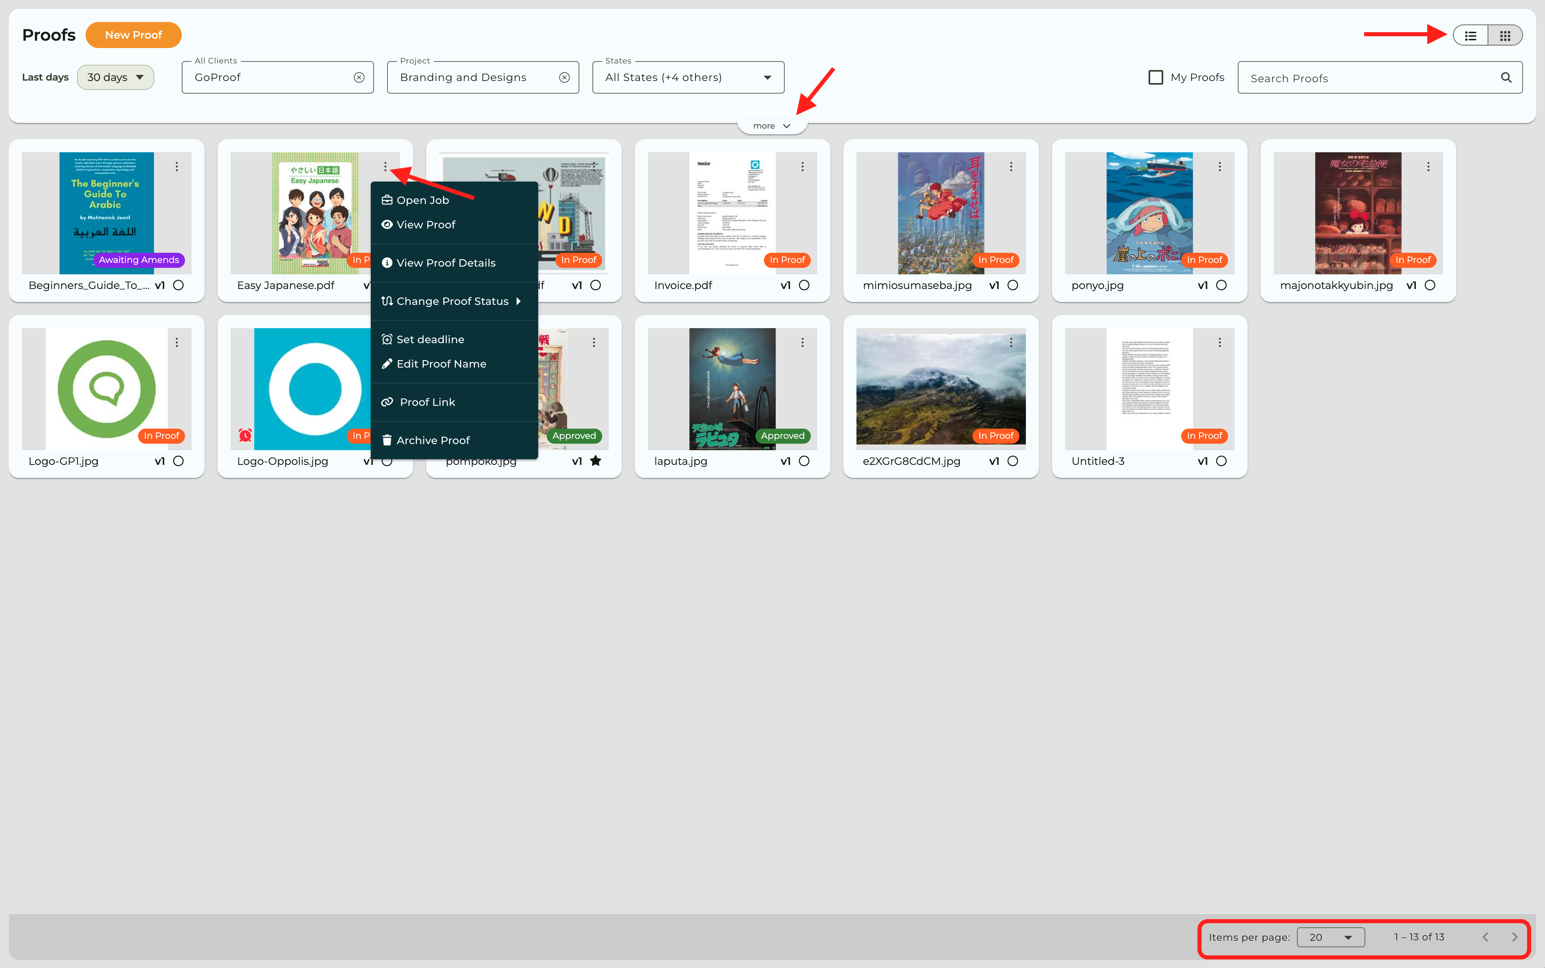Clear the GoProof client filter

359,77
